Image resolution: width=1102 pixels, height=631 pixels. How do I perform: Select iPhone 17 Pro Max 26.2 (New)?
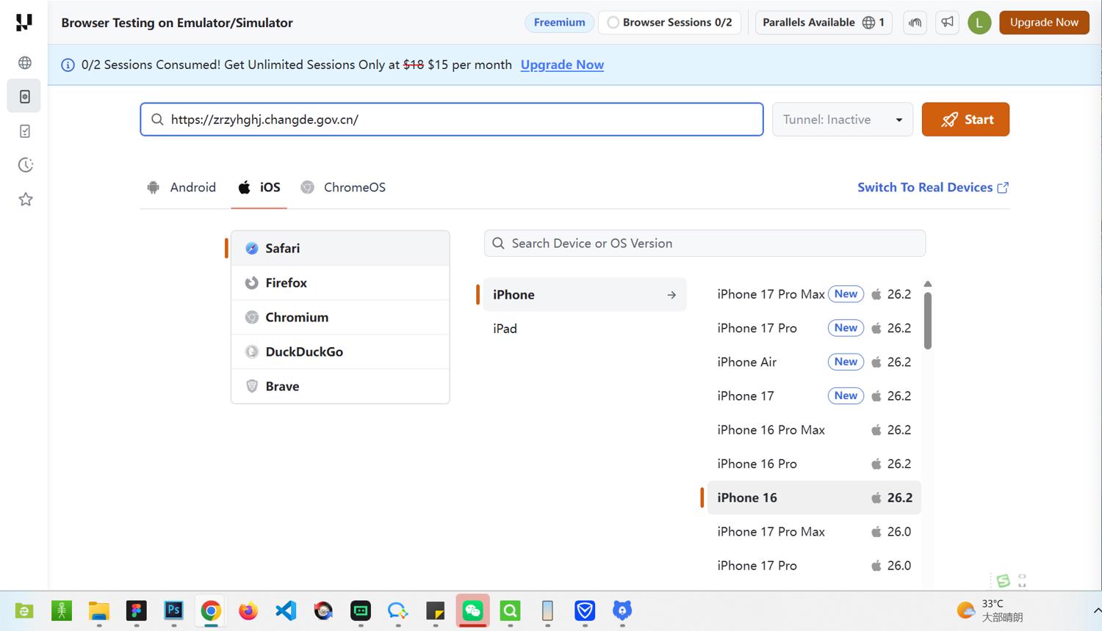814,294
